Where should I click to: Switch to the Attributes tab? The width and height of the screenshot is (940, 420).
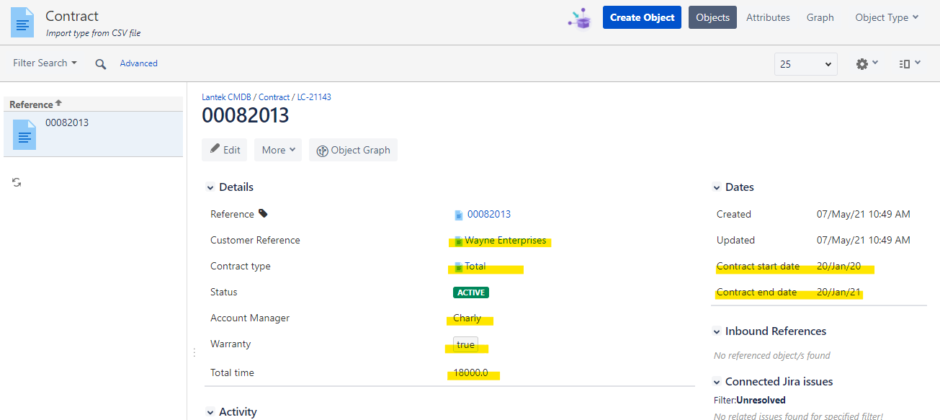[768, 17]
